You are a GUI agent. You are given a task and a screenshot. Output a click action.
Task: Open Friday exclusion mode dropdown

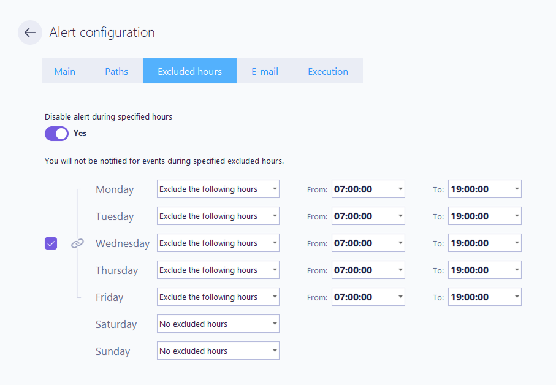(x=218, y=297)
